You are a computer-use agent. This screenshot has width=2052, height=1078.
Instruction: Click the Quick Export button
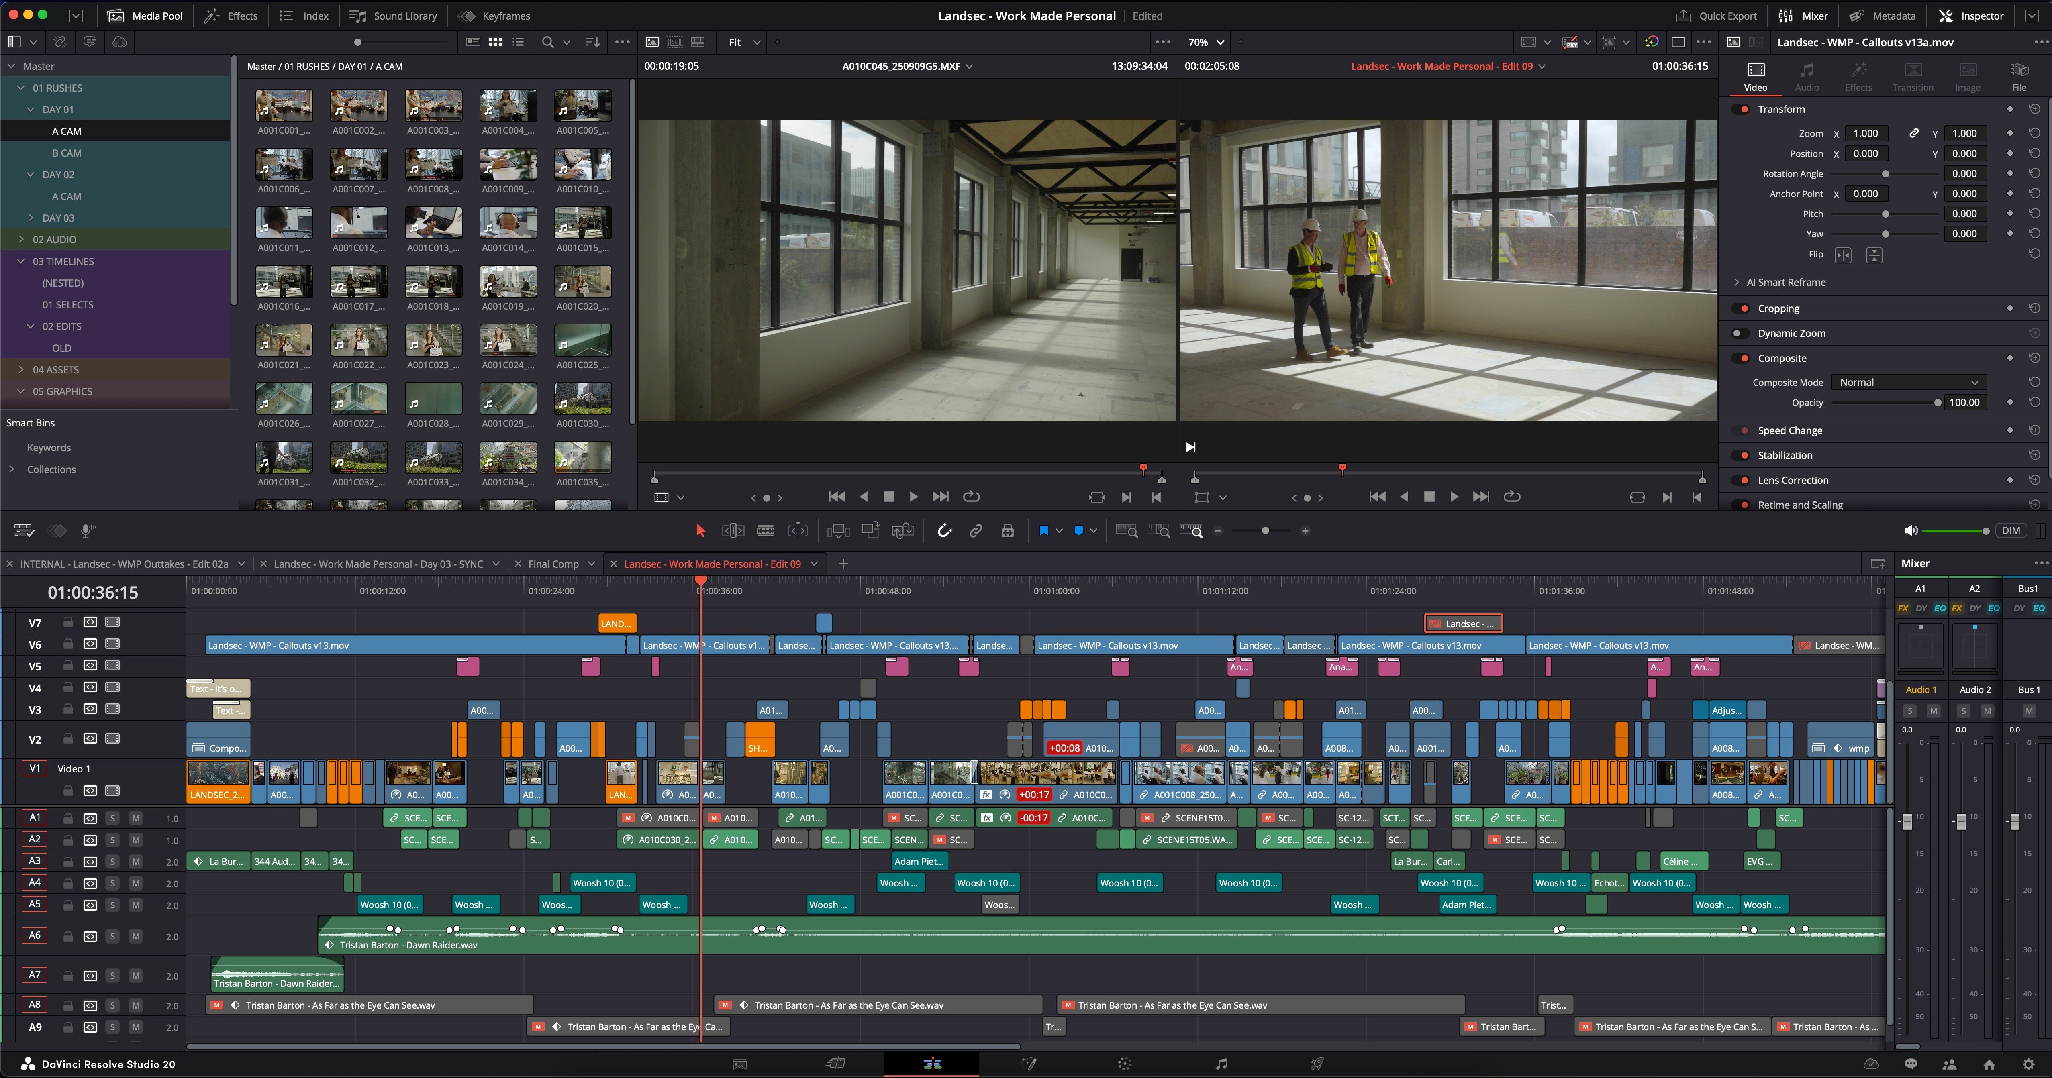1716,16
